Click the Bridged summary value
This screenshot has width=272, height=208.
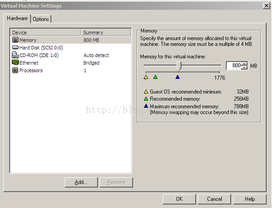(x=92, y=63)
